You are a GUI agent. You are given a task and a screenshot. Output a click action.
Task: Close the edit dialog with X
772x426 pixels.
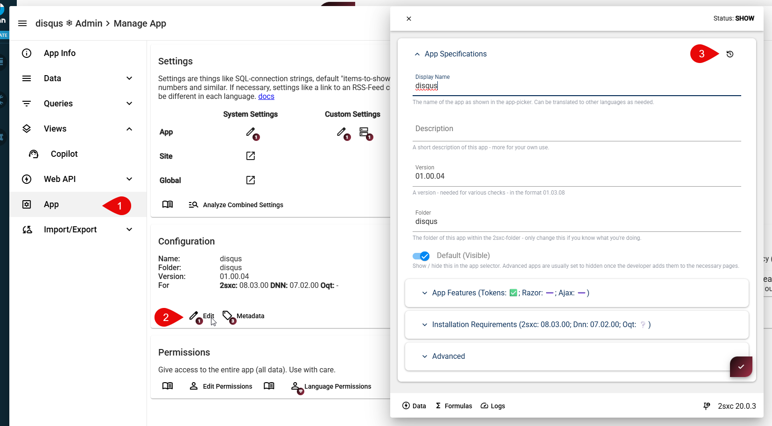click(409, 19)
